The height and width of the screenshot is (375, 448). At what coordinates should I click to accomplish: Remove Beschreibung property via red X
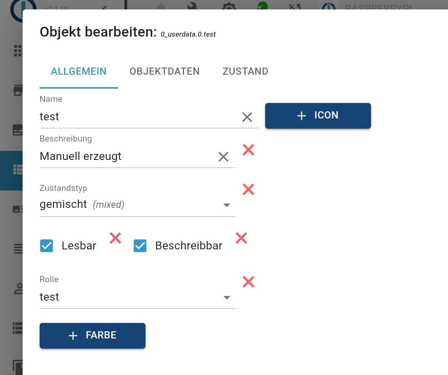248,150
